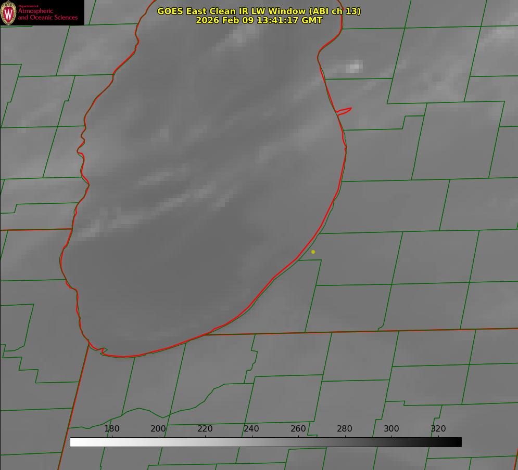Image resolution: width=518 pixels, height=470 pixels.
Task: Click the 180 label on the colorbar
Action: [x=112, y=429]
